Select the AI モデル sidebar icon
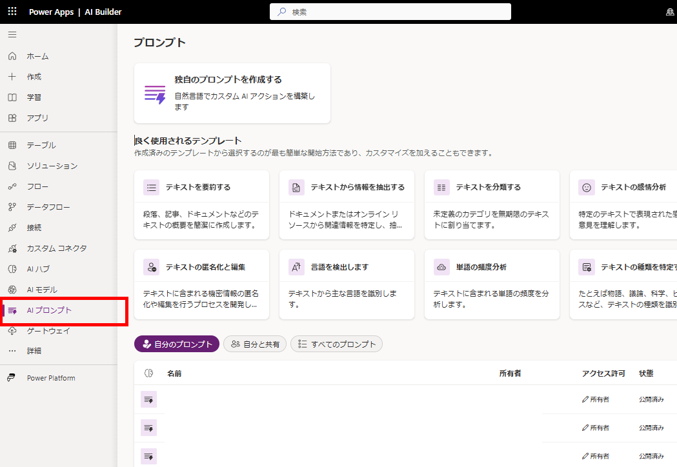The height and width of the screenshot is (467, 677). pyautogui.click(x=12, y=290)
